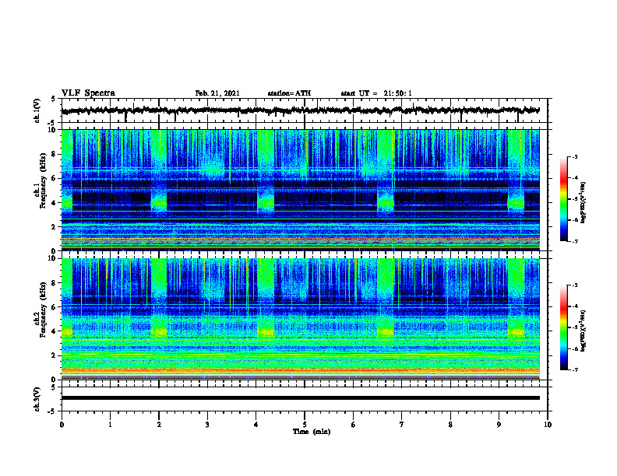Click the ch.2 spectrogram panel
This screenshot has width=617, height=476.
click(x=301, y=319)
